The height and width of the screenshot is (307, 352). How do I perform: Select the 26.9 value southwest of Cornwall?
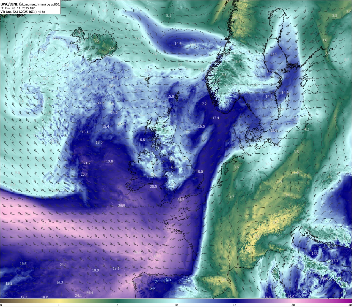coord(122,206)
